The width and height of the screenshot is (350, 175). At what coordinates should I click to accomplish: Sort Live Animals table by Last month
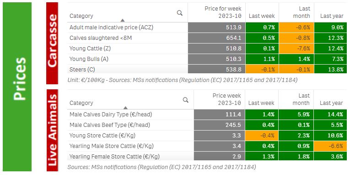pyautogui.click(x=301, y=99)
